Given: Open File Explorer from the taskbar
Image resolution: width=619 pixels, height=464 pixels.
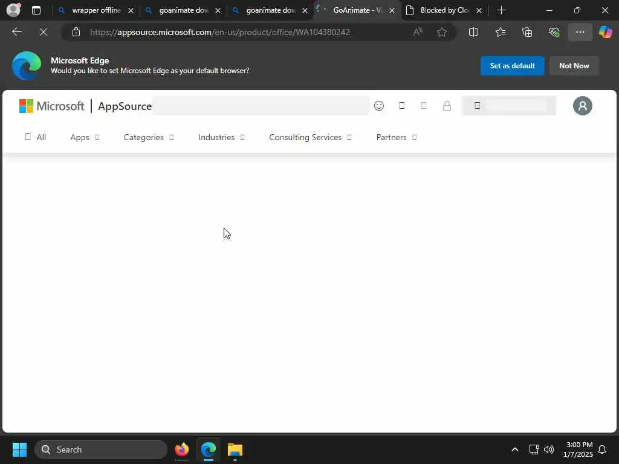Looking at the screenshot, I should click(235, 449).
